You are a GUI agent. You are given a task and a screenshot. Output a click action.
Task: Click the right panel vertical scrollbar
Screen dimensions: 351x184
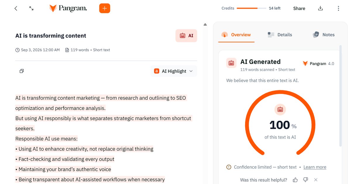pos(340,96)
